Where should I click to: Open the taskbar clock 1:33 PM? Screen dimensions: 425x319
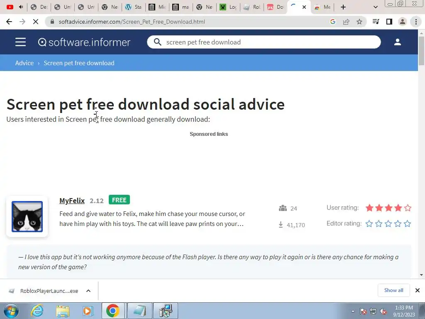(x=404, y=311)
